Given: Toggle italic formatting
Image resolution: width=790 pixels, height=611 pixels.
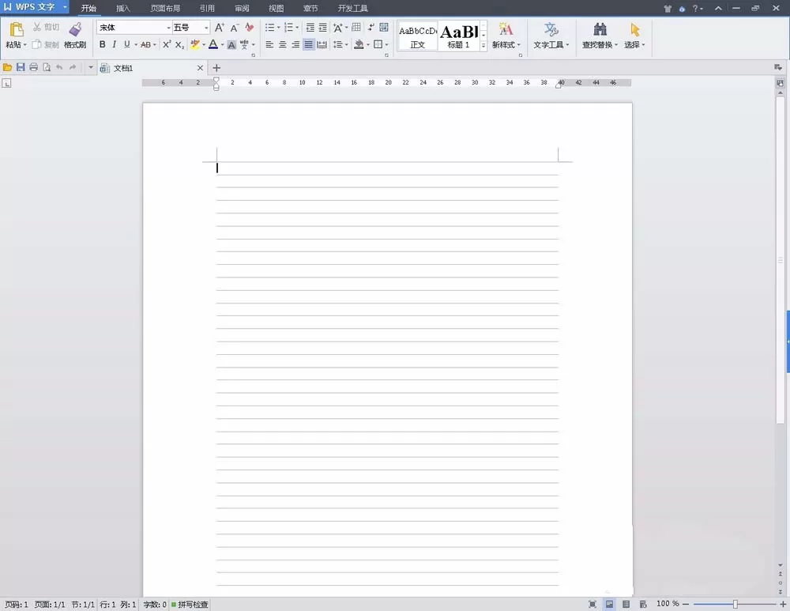Looking at the screenshot, I should (x=115, y=44).
